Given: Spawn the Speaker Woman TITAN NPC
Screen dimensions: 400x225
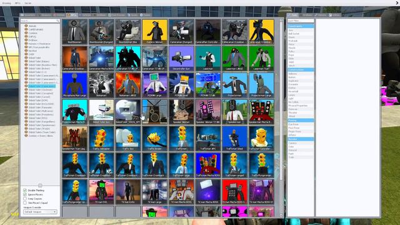Looking at the screenshot, I should coord(208,112).
